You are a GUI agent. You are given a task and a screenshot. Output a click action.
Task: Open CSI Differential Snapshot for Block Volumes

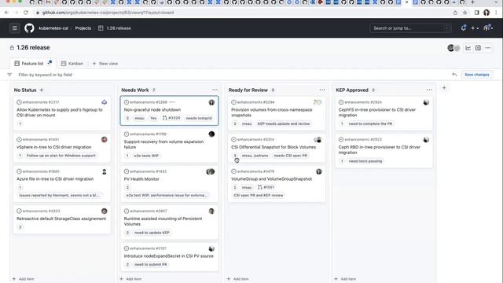pyautogui.click(x=274, y=147)
